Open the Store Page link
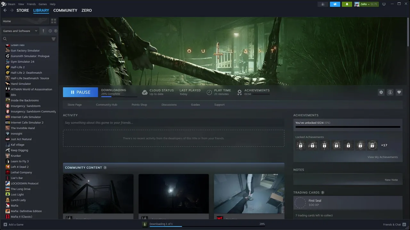Image resolution: width=410 pixels, height=230 pixels. 75,105
